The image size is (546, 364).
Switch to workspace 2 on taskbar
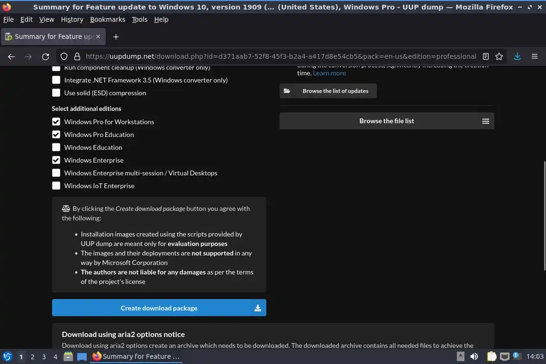pyautogui.click(x=32, y=357)
